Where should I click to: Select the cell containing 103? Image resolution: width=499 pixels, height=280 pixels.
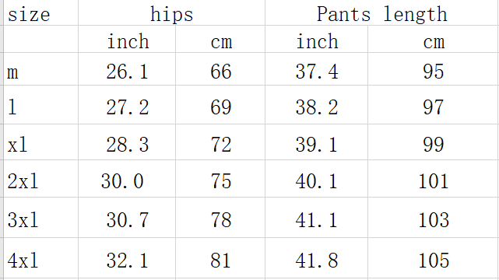click(x=434, y=218)
